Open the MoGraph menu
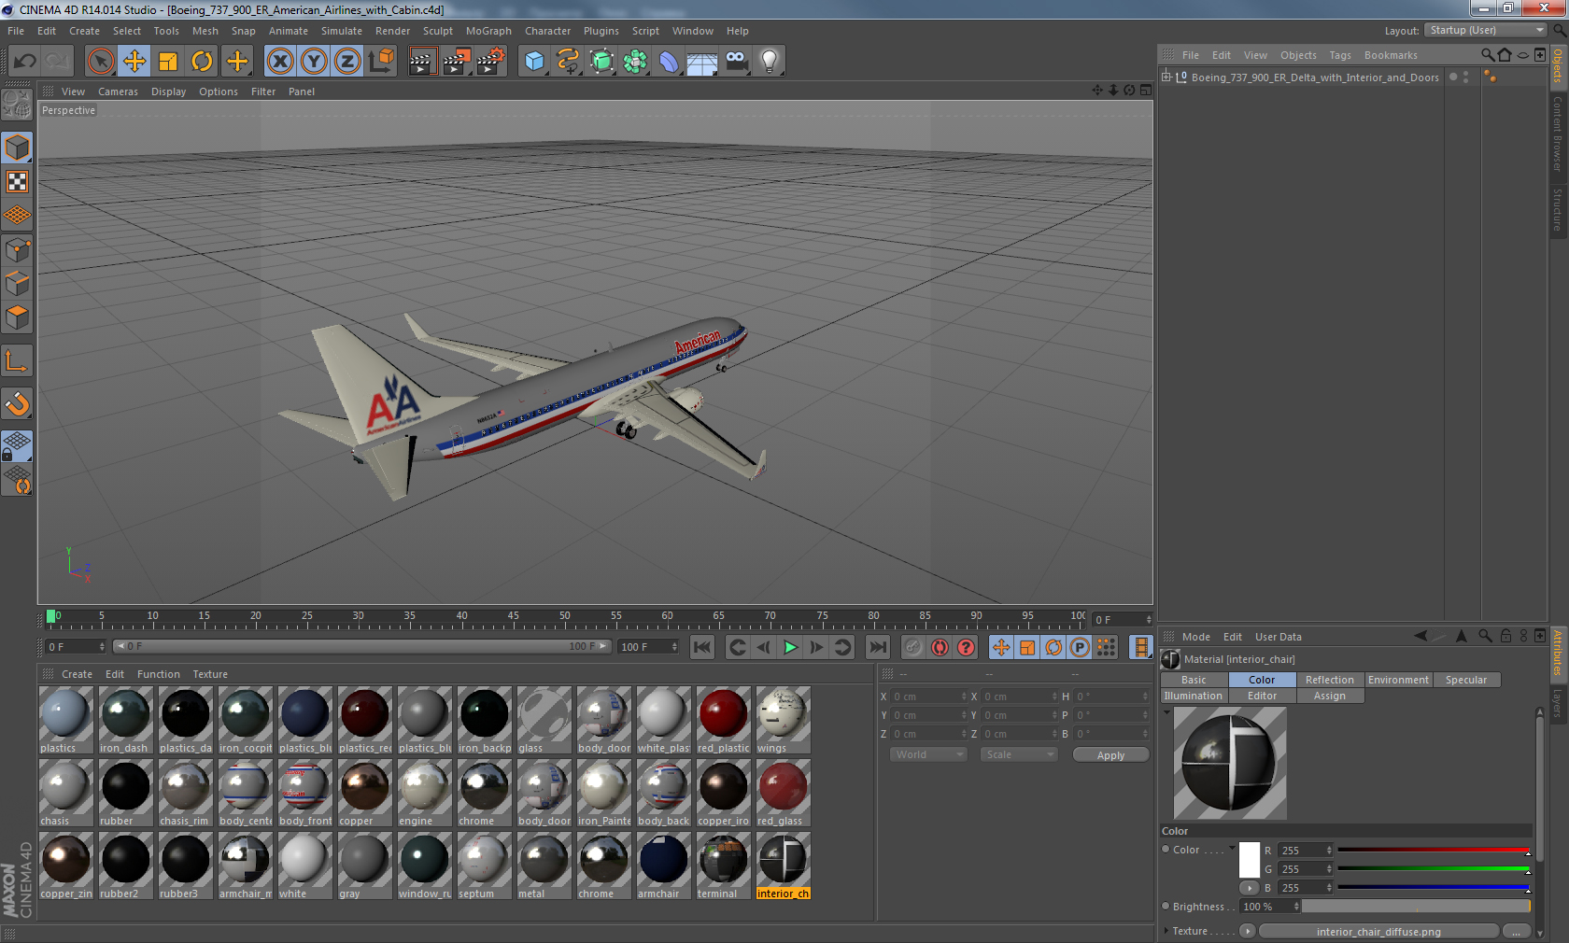The height and width of the screenshot is (943, 1569). point(488,31)
